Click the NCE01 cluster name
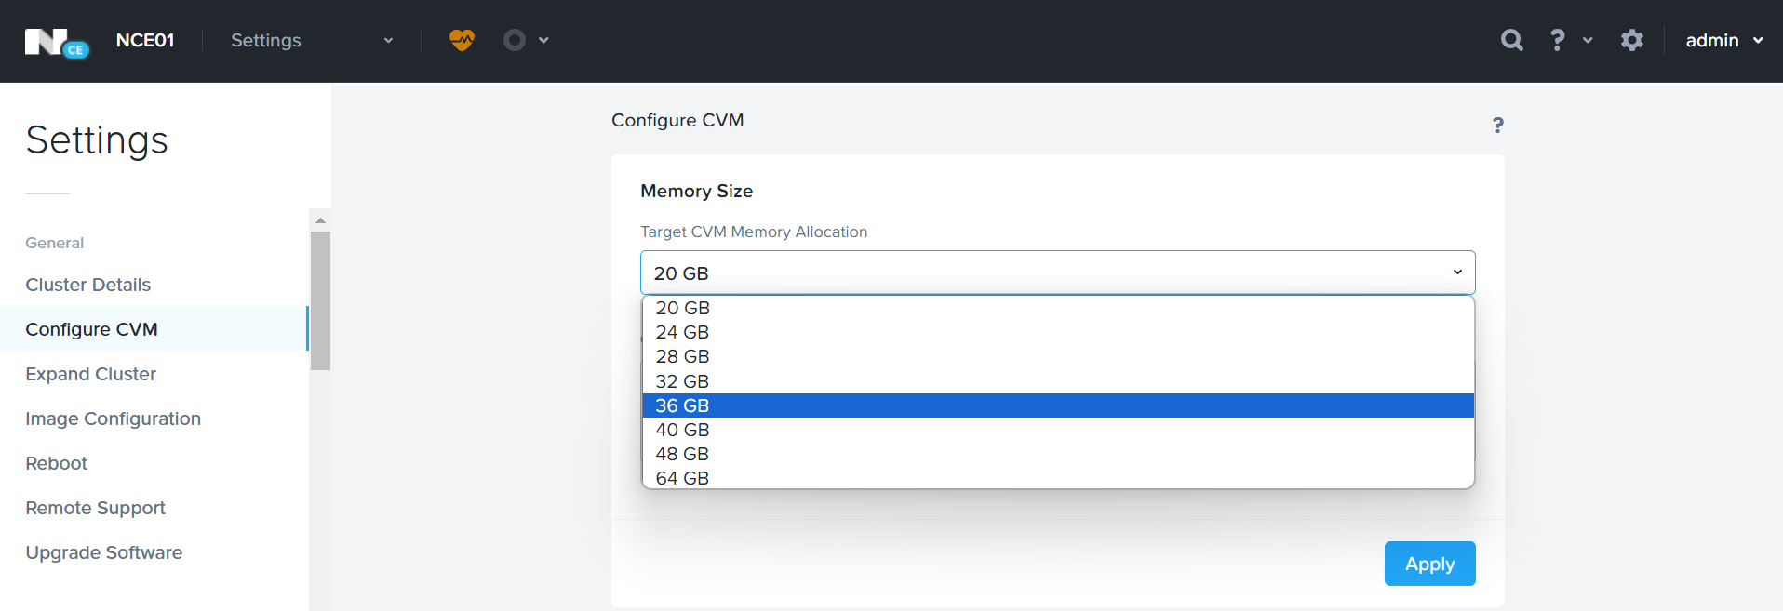This screenshot has width=1783, height=611. 145,40
